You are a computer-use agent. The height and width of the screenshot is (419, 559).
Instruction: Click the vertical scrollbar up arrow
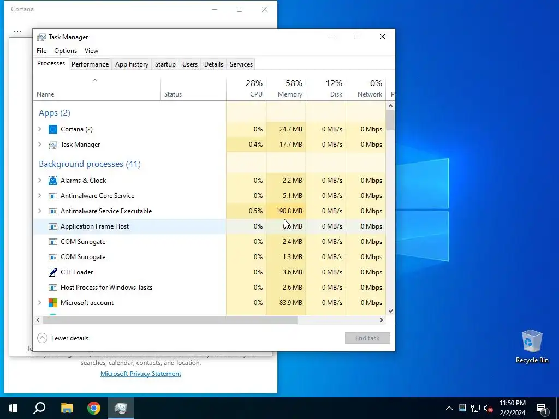coord(390,106)
